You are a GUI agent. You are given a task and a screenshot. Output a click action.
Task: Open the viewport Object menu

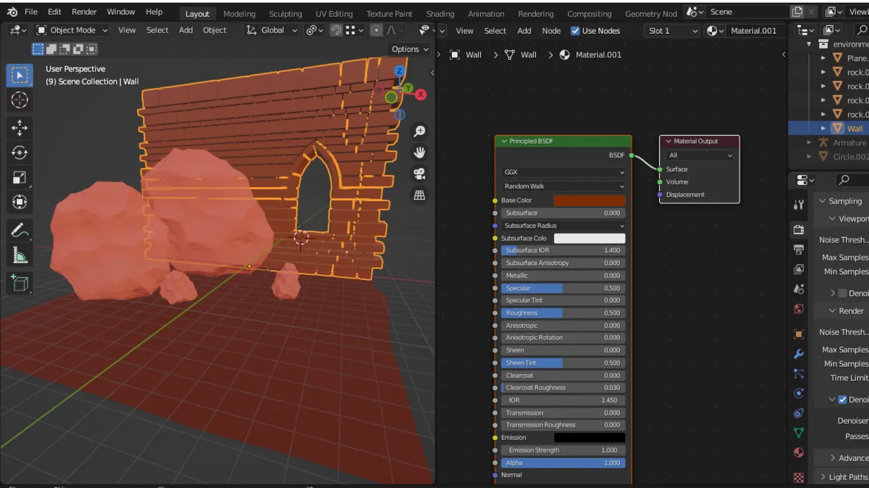tap(215, 30)
